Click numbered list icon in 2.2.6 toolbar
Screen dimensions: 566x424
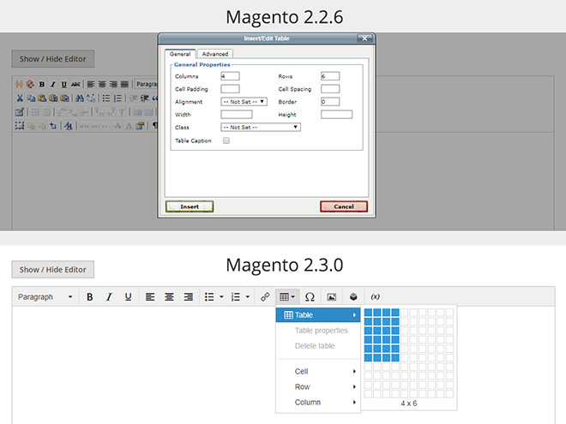117,98
